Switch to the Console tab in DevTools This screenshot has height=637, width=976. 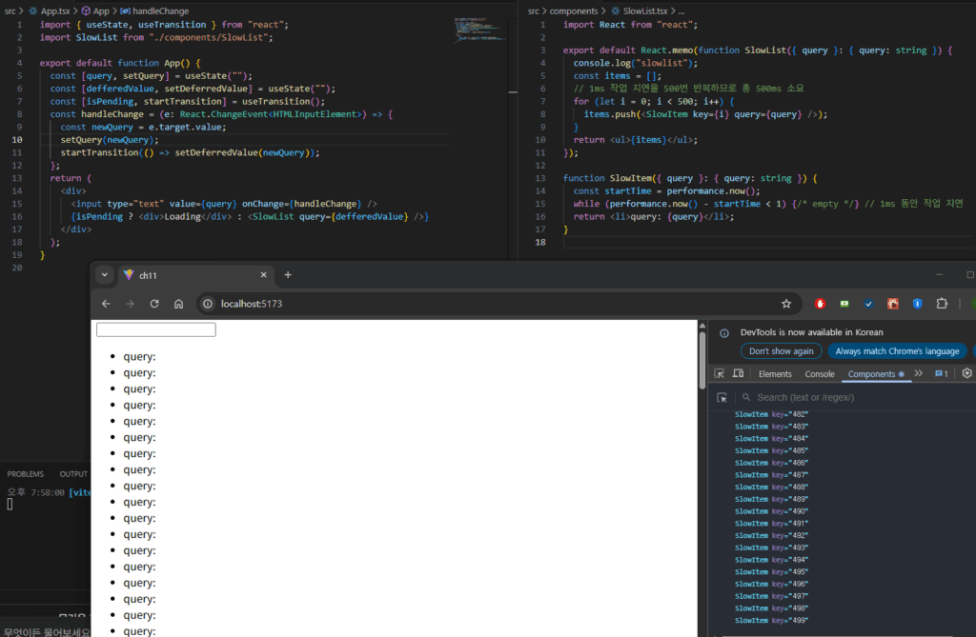click(x=819, y=374)
